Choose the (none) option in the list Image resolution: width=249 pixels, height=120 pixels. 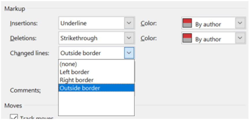pyautogui.click(x=68, y=65)
